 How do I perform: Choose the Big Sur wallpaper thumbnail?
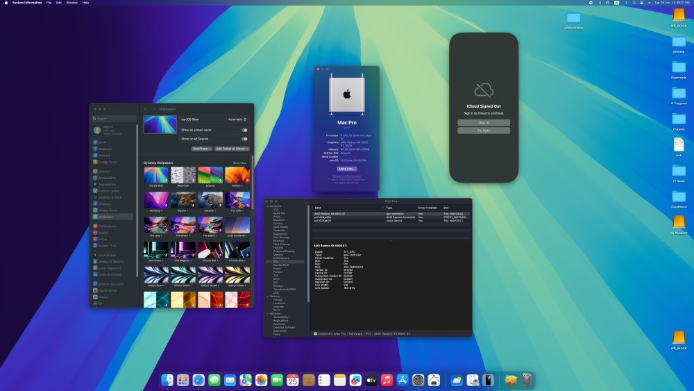tap(183, 200)
